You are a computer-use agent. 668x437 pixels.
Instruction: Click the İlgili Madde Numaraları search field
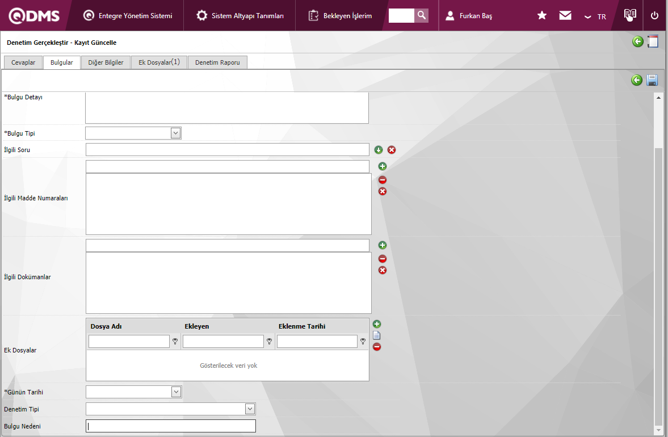coord(228,166)
